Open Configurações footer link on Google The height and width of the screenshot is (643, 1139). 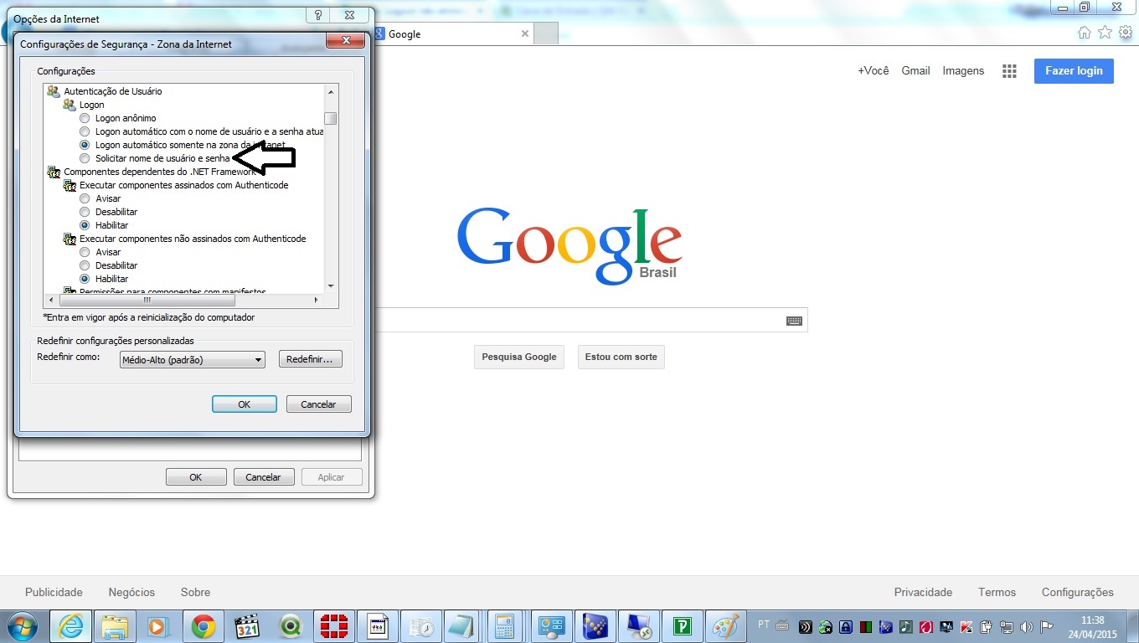1078,592
